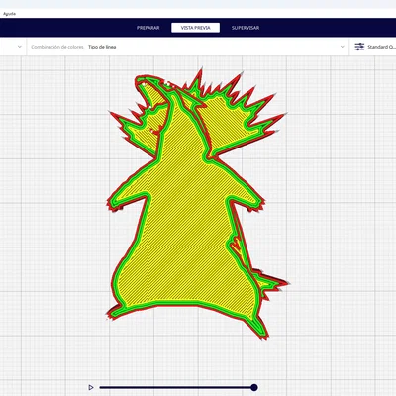Click the Tipo de línea value text
The height and width of the screenshot is (396, 396).
click(x=102, y=47)
